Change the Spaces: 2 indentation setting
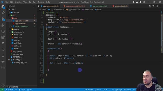Screen dimensions: 163x91 click(98, 90)
